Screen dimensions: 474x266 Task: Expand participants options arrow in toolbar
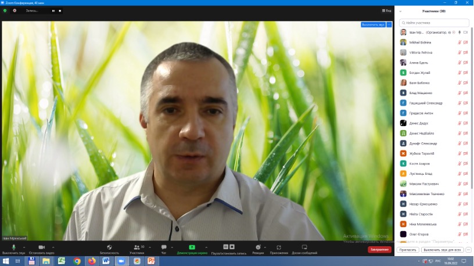tap(150, 247)
